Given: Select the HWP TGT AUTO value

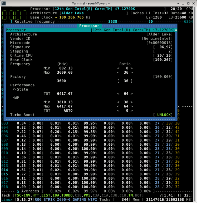Looking at the screenshot, I should coord(68,110).
